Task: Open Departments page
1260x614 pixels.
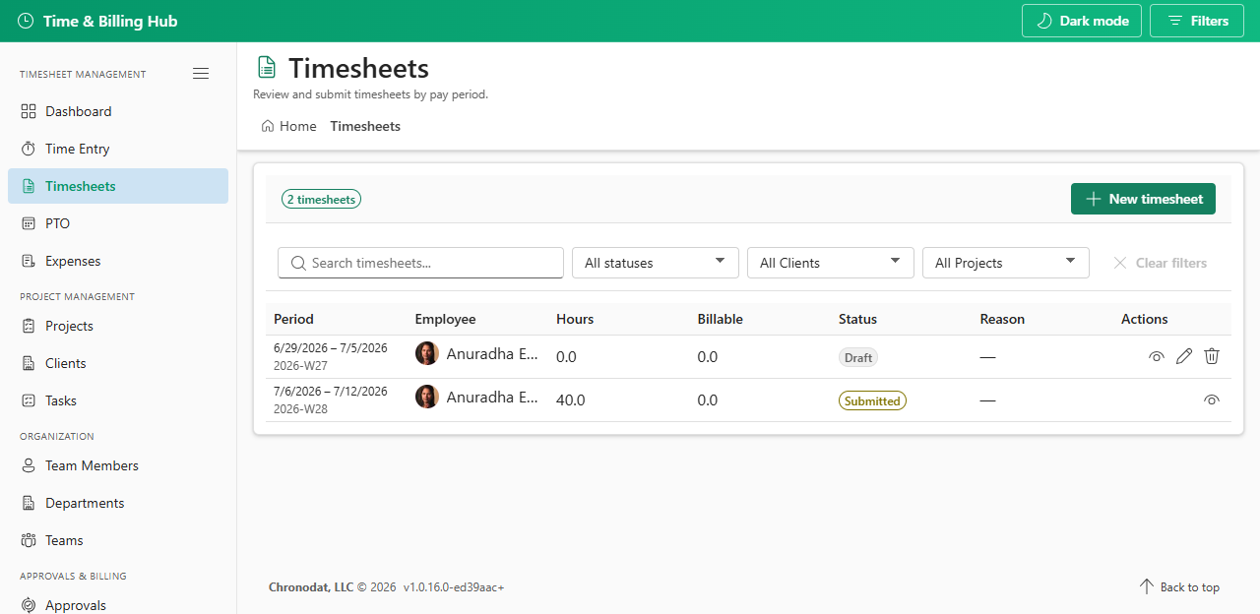Action: [118, 503]
